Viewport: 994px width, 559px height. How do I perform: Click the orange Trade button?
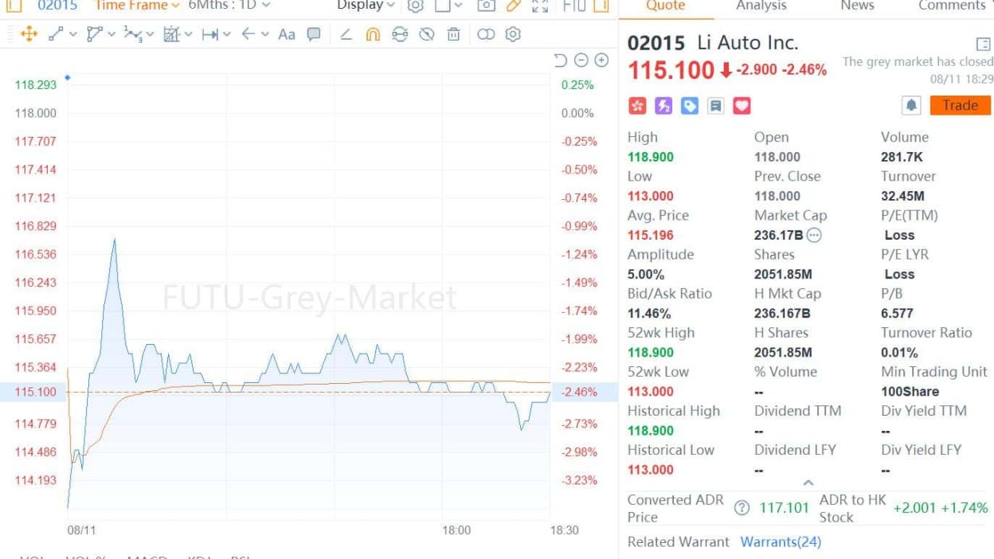961,105
